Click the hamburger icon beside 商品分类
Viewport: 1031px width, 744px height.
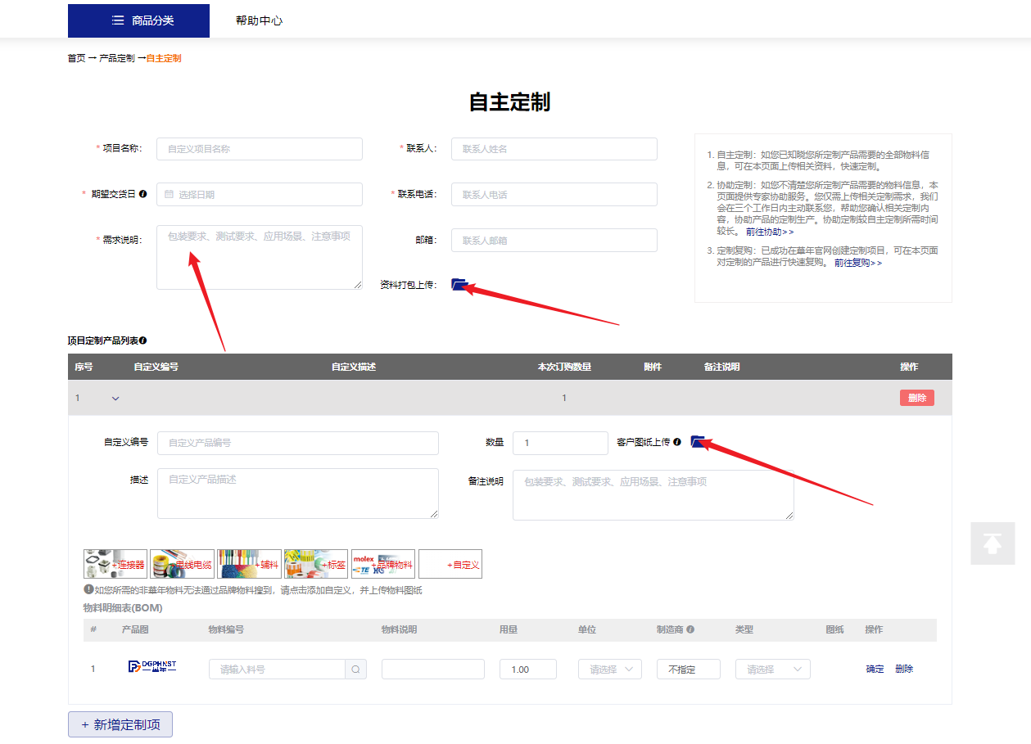(x=118, y=20)
